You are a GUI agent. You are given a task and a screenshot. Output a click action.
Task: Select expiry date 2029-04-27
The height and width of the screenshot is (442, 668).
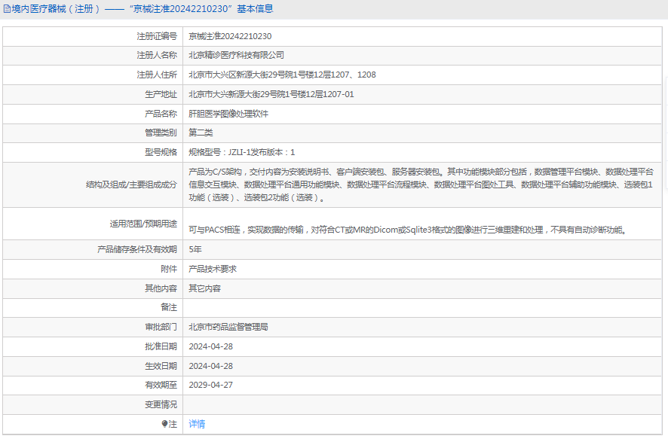point(211,385)
